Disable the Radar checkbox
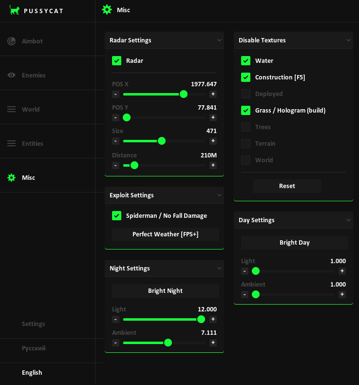Viewport: 359px width, 385px height. pyautogui.click(x=116, y=60)
